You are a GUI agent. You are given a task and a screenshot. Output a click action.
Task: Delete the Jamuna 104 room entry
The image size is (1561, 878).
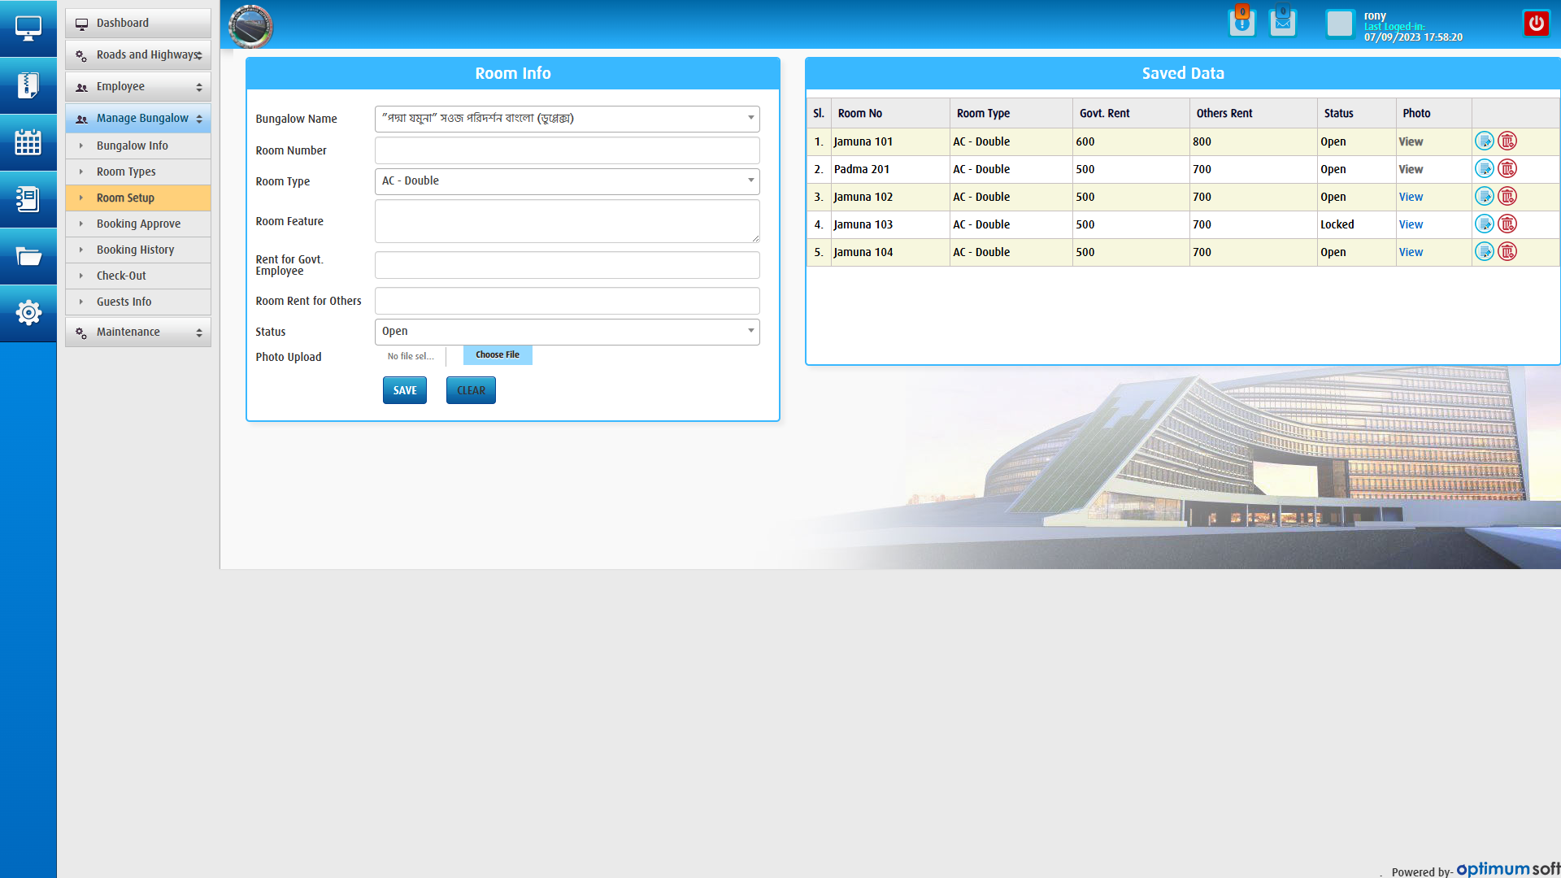coord(1507,252)
